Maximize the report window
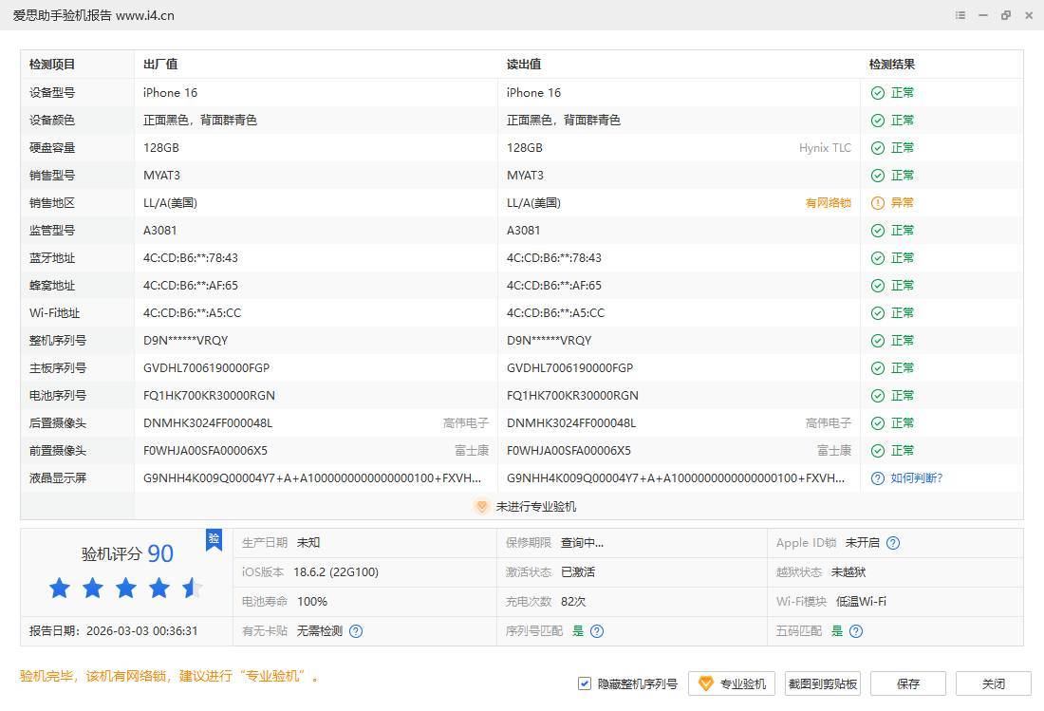This screenshot has width=1044, height=711. pyautogui.click(x=1006, y=15)
